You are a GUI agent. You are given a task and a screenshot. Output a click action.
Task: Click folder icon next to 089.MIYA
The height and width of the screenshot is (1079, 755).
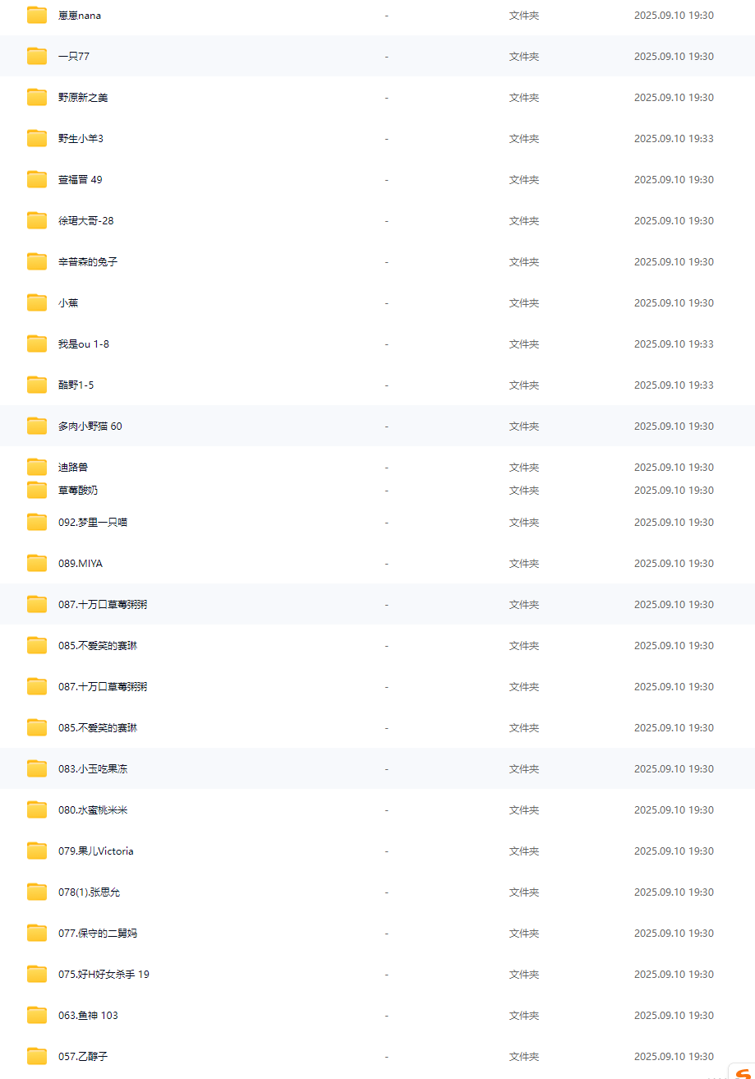[37, 563]
